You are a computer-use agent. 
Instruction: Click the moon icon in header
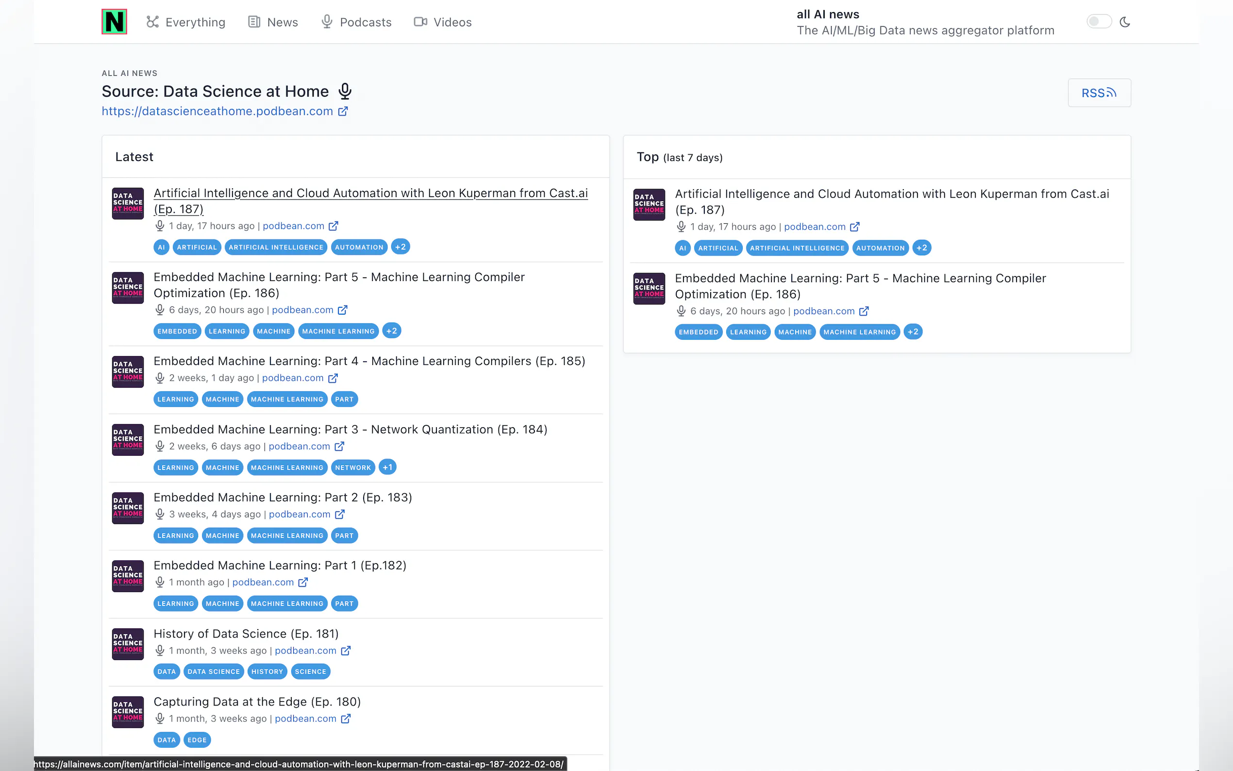click(1124, 22)
